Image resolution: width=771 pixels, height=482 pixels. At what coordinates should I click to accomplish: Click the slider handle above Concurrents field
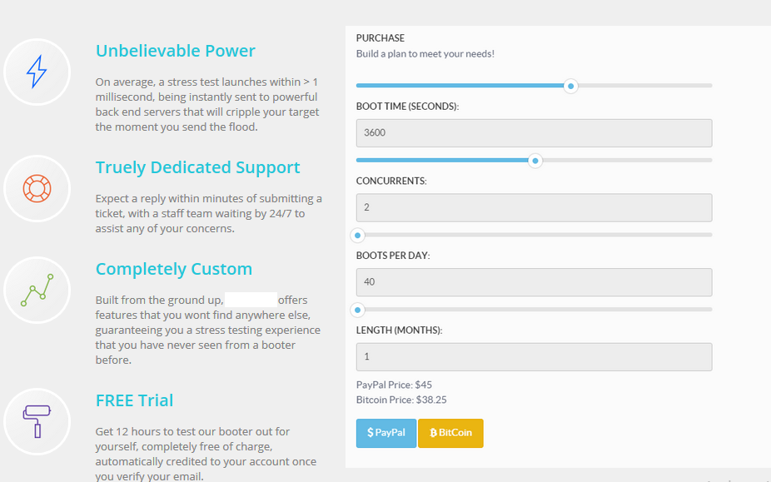click(x=535, y=161)
